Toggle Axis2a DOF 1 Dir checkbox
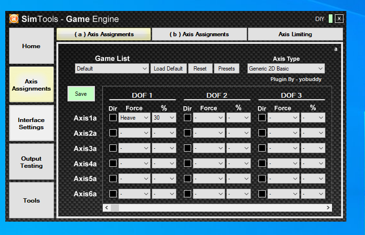This screenshot has width=365, height=235. [113, 133]
